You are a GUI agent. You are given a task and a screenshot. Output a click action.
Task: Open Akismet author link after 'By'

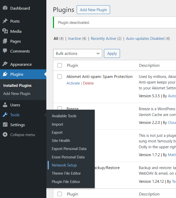[172, 96]
